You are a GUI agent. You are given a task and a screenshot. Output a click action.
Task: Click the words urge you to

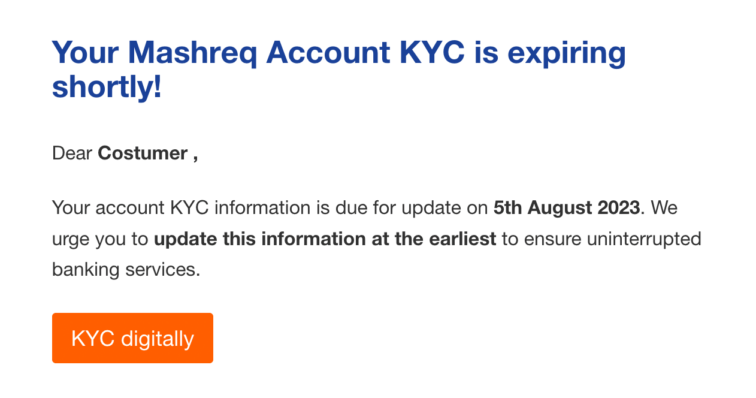tap(100, 239)
